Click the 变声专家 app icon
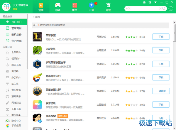The width and height of the screenshot is (176, 130). click(37, 118)
